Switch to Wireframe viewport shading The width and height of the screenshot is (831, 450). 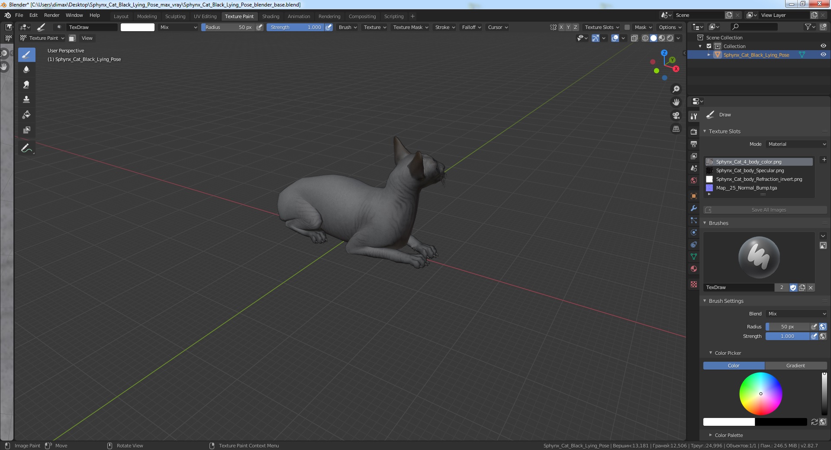coord(645,38)
